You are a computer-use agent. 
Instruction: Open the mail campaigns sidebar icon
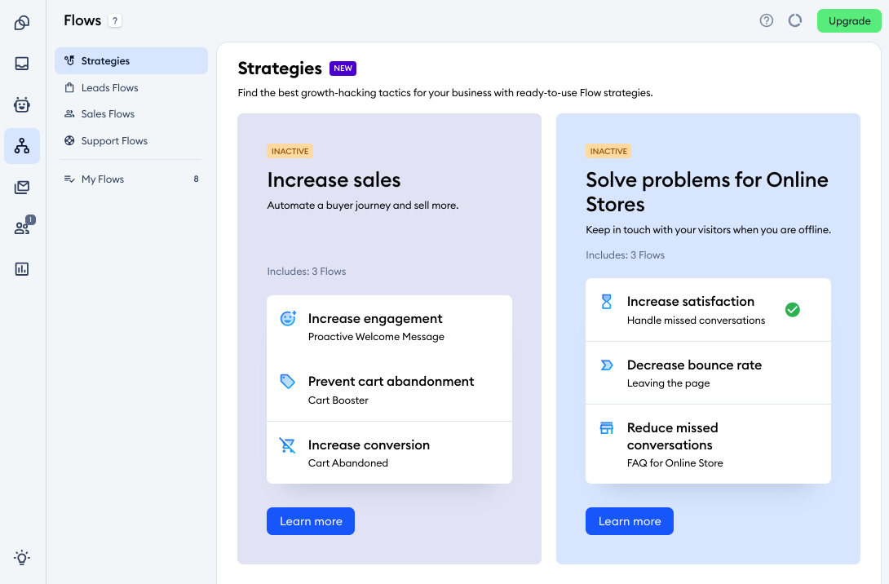(22, 188)
